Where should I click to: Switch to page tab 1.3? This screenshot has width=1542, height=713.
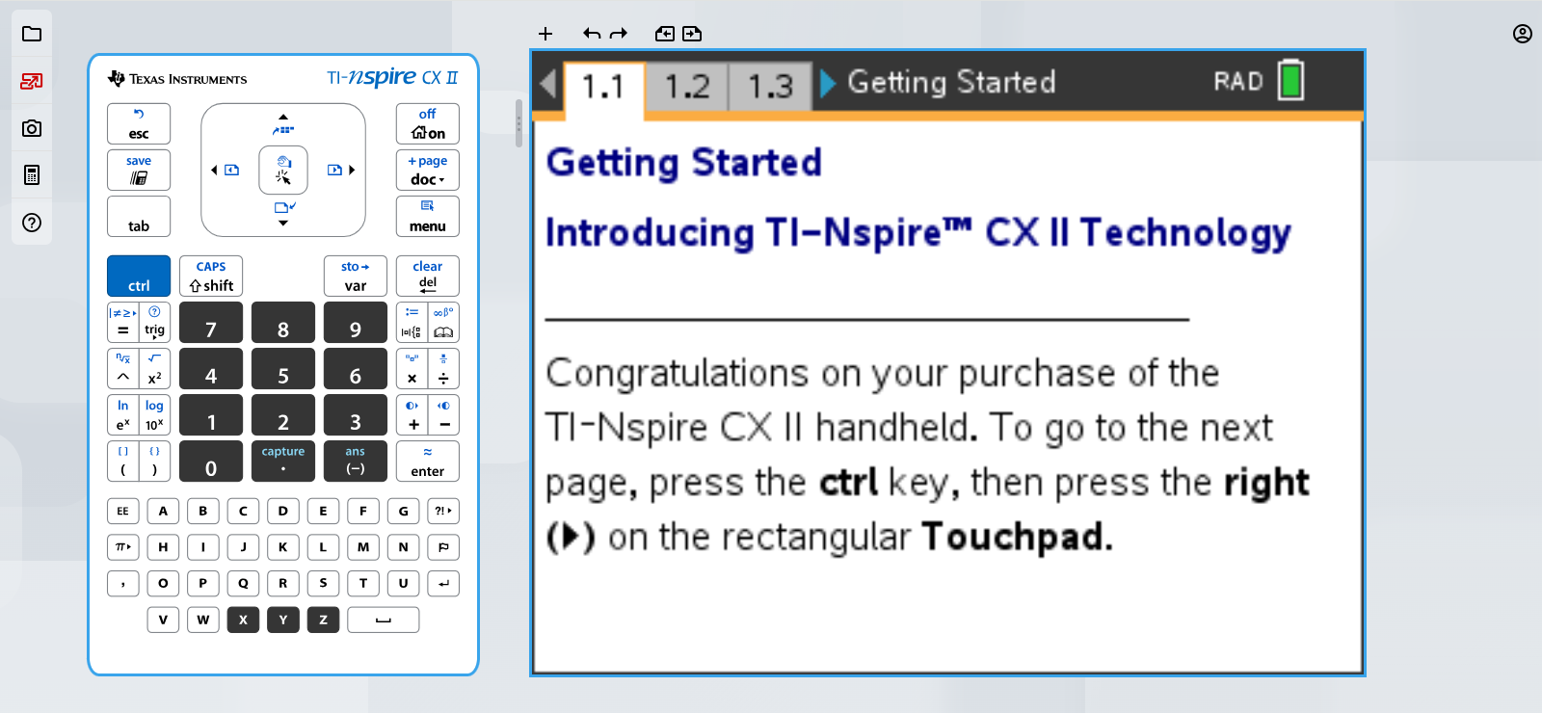pyautogui.click(x=770, y=87)
